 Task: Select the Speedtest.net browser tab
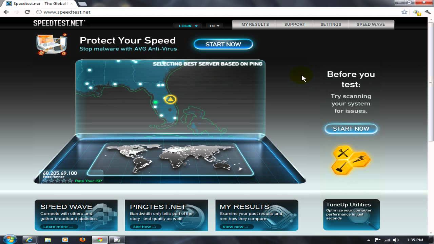[40, 4]
